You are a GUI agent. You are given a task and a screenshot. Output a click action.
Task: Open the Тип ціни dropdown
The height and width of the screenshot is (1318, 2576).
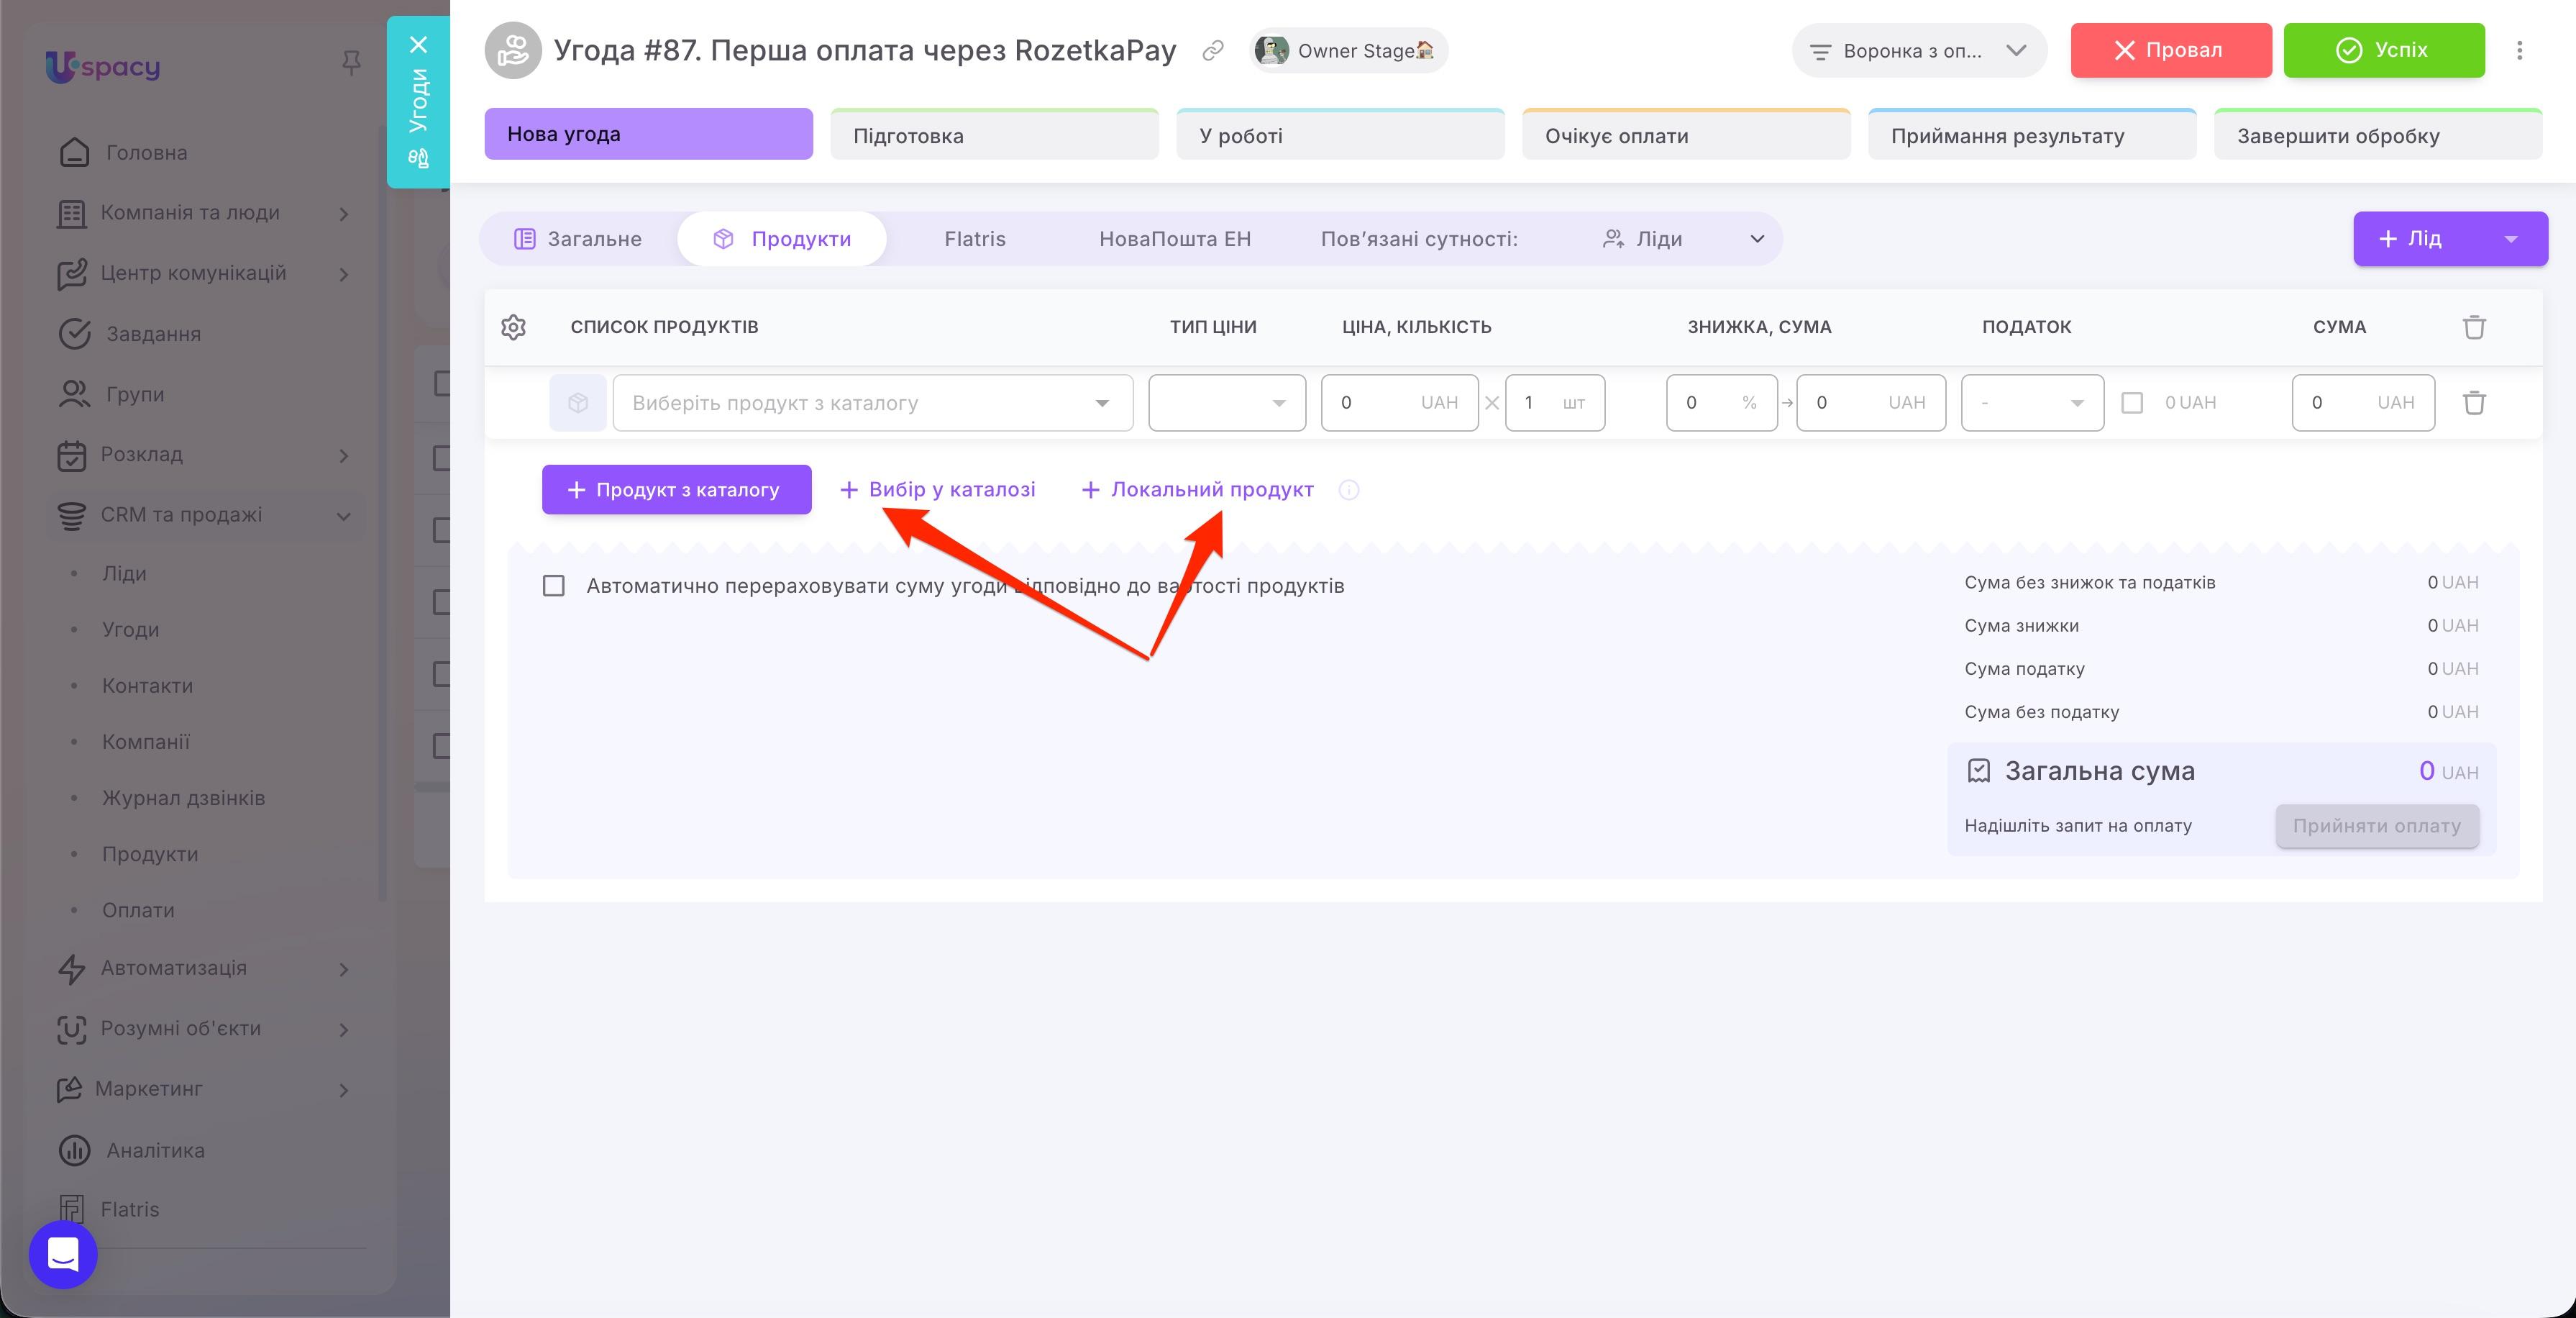click(1227, 402)
